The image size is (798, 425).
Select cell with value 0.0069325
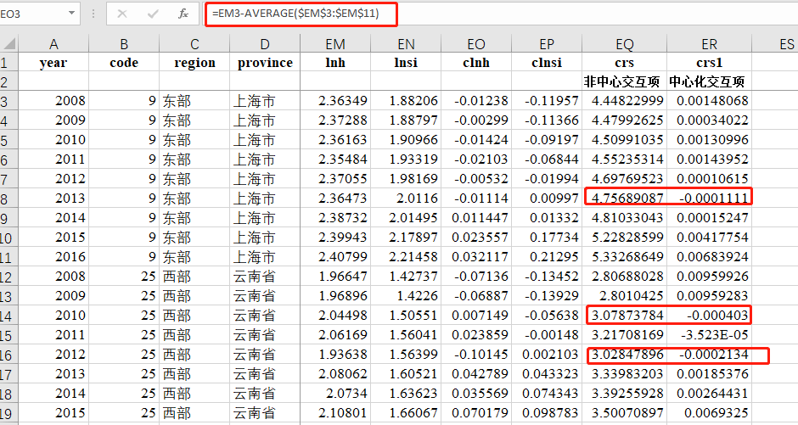point(709,413)
